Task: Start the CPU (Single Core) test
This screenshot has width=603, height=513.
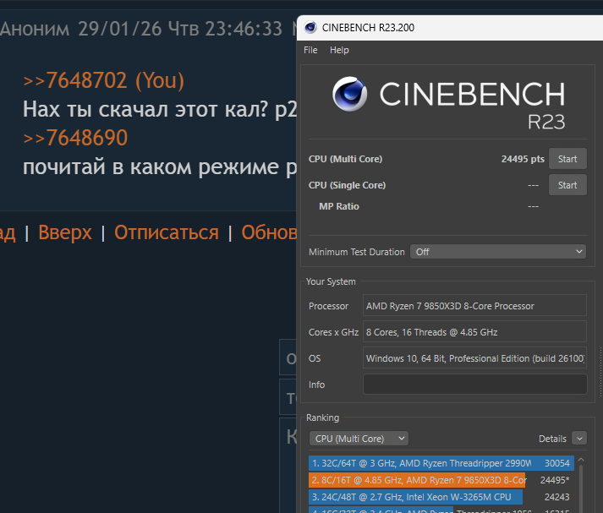Action: coord(567,185)
